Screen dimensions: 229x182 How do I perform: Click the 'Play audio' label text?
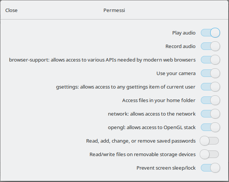pos(184,33)
